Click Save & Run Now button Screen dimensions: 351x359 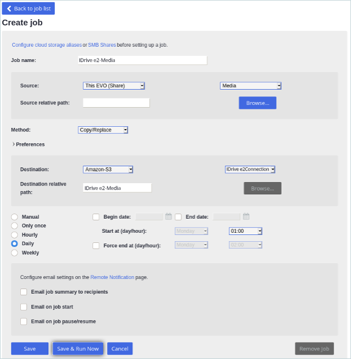point(78,349)
